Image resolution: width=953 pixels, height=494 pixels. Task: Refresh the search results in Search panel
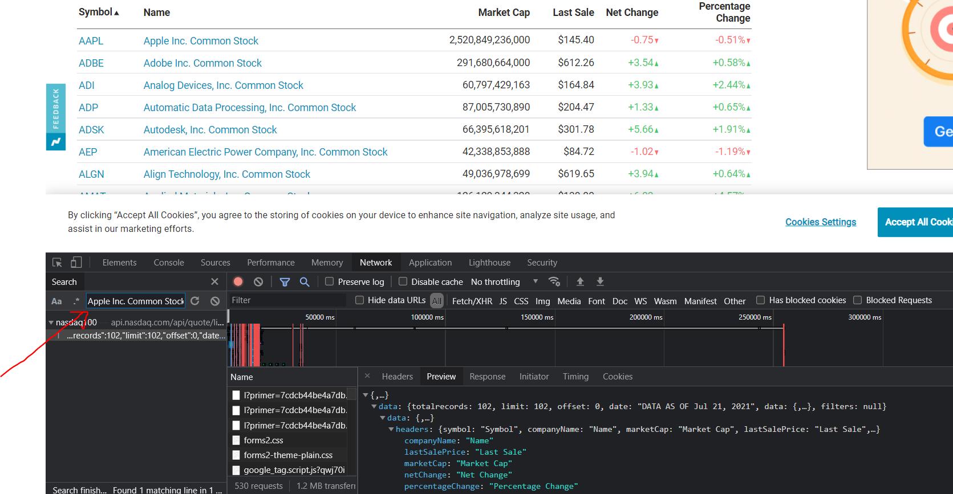tap(195, 301)
